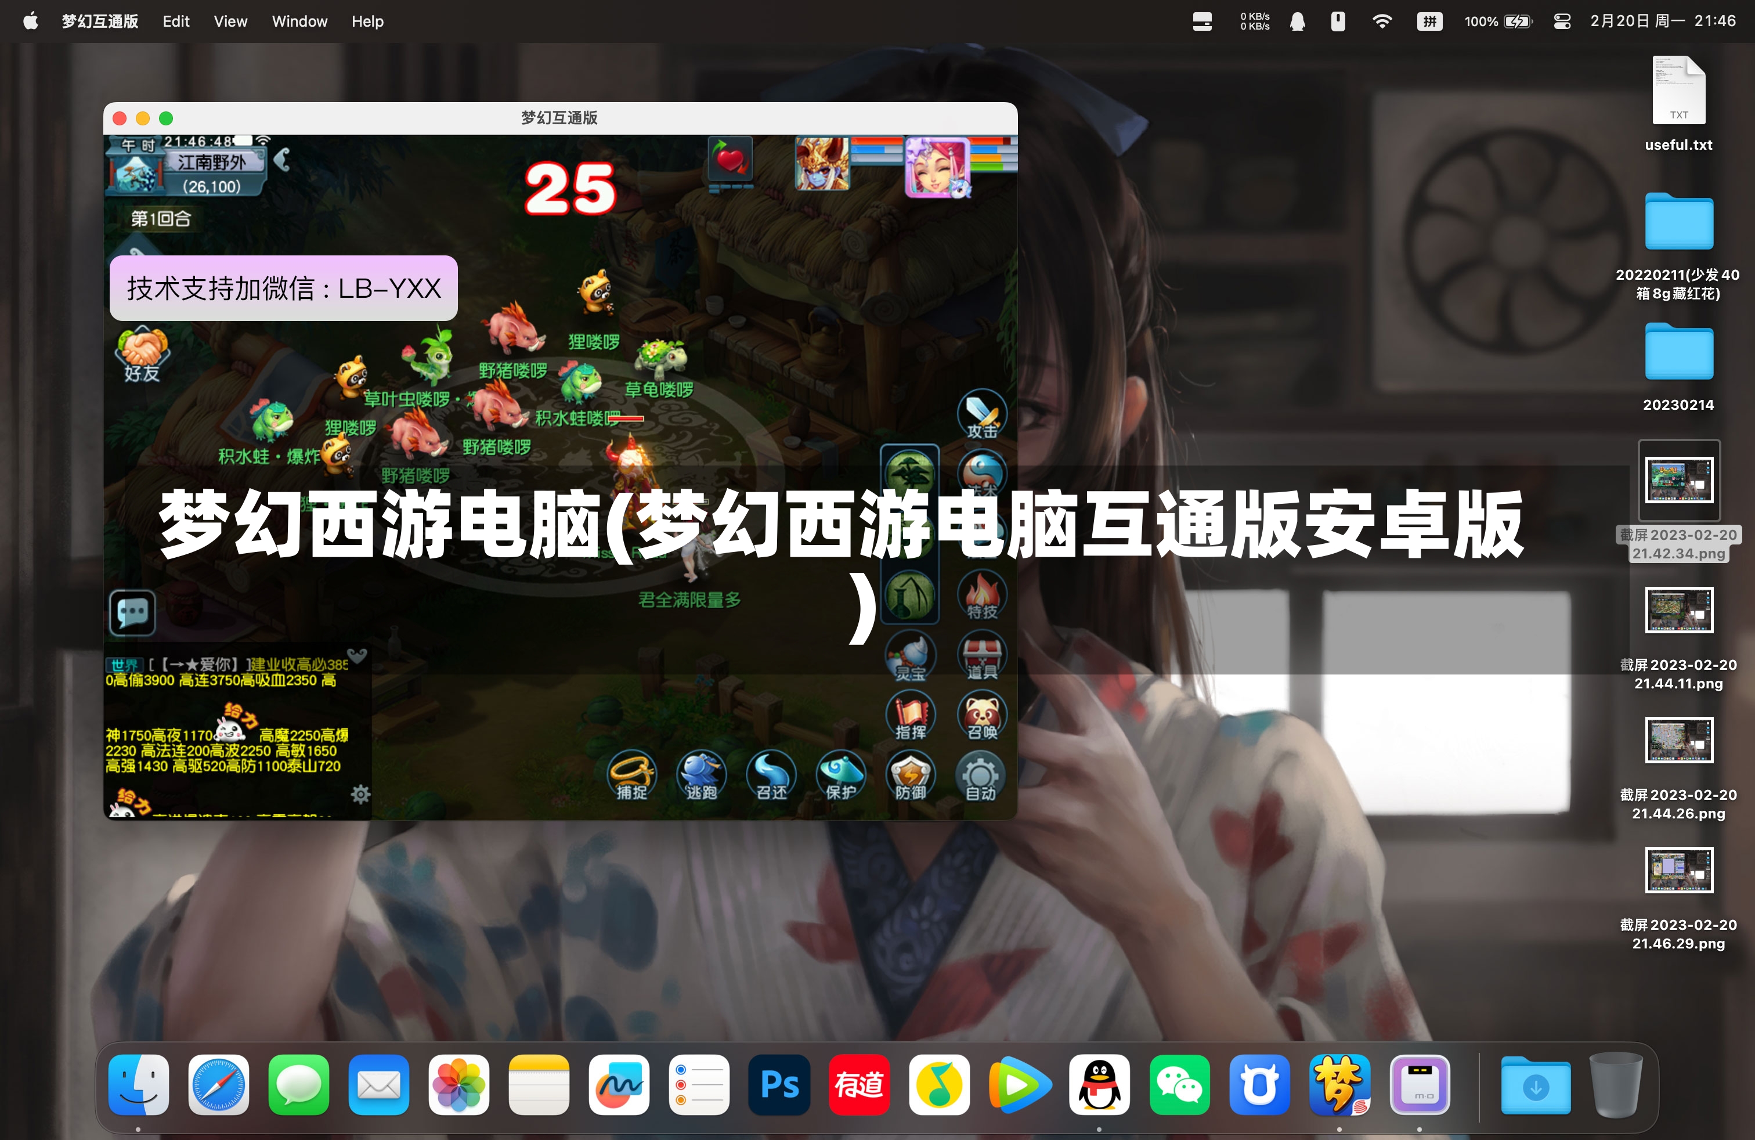1755x1140 pixels.
Task: Open 有道 dictionary in the Dock
Action: pyautogui.click(x=860, y=1085)
